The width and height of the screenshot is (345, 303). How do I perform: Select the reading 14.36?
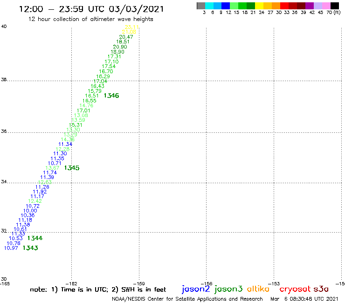[x=68, y=139]
